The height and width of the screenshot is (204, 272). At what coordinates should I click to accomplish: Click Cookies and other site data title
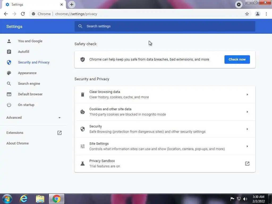point(110,109)
